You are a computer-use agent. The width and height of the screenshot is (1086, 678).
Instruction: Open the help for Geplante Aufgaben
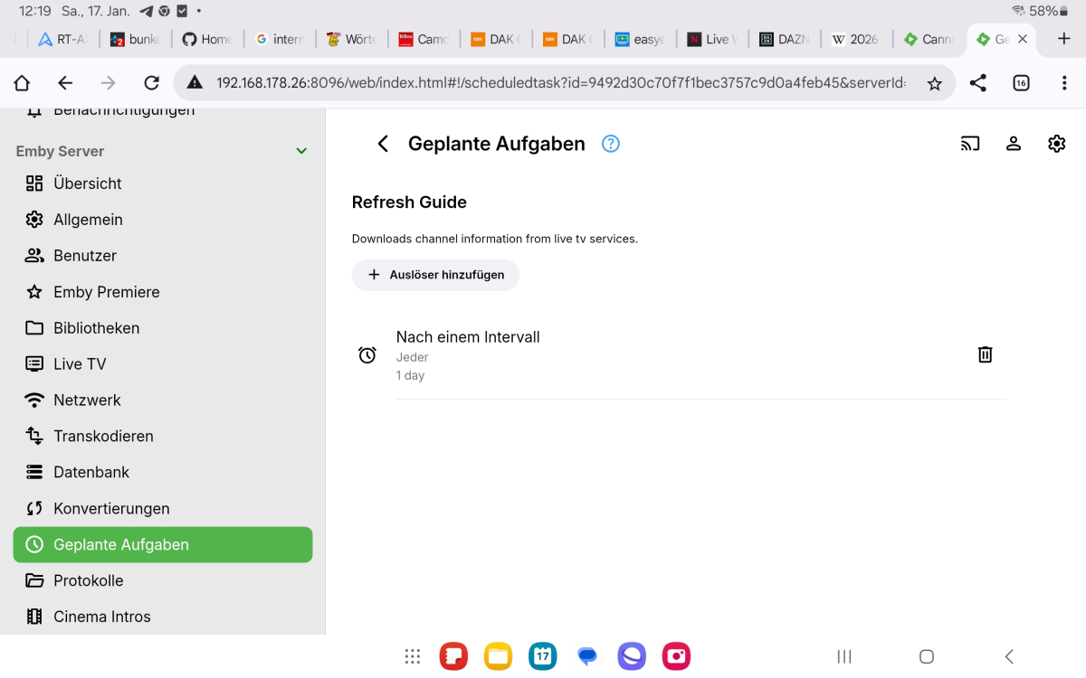(610, 144)
